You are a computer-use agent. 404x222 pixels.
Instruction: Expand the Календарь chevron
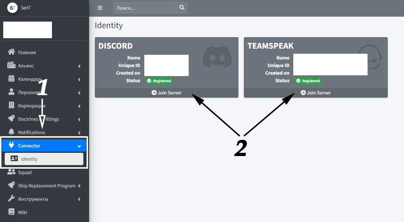79,79
